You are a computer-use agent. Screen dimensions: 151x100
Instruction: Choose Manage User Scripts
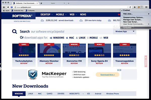[133, 19]
